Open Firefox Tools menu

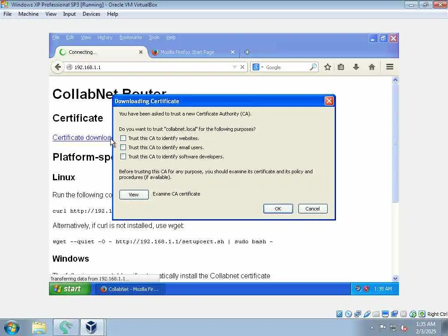coord(154,38)
